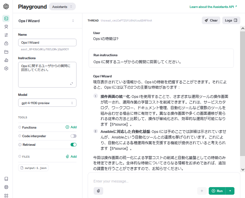Click the Name input field
Viewport: 245px width, 198px height.
pyautogui.click(x=47, y=42)
